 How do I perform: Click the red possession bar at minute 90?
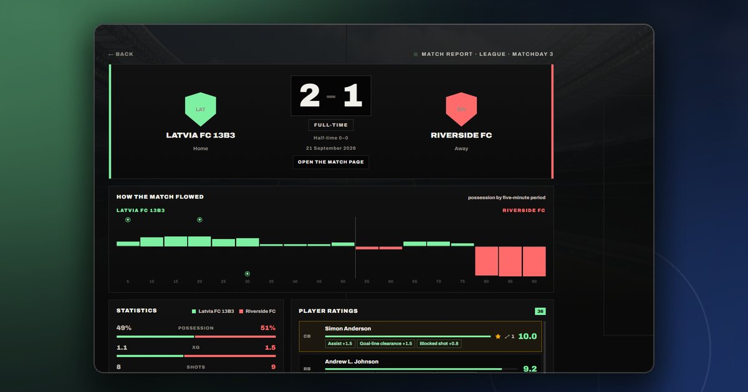pos(534,261)
